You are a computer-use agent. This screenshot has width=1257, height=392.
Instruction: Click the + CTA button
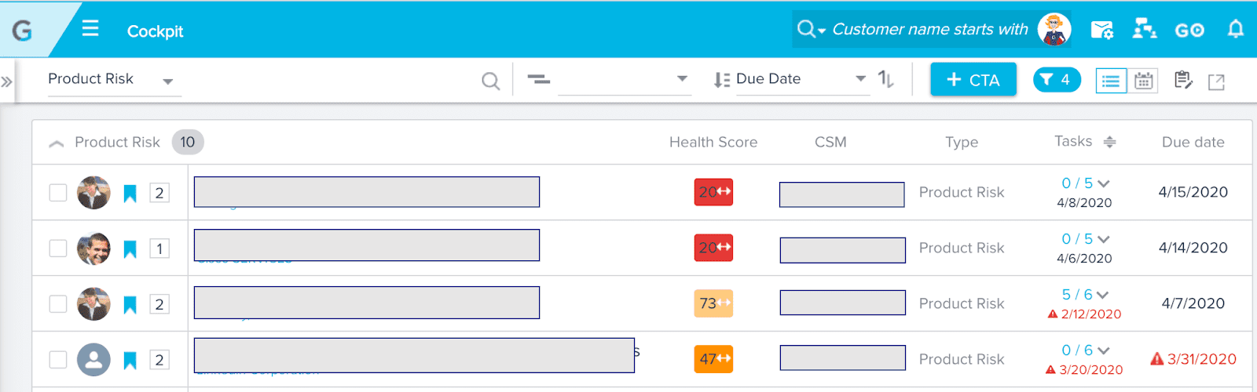click(x=973, y=79)
